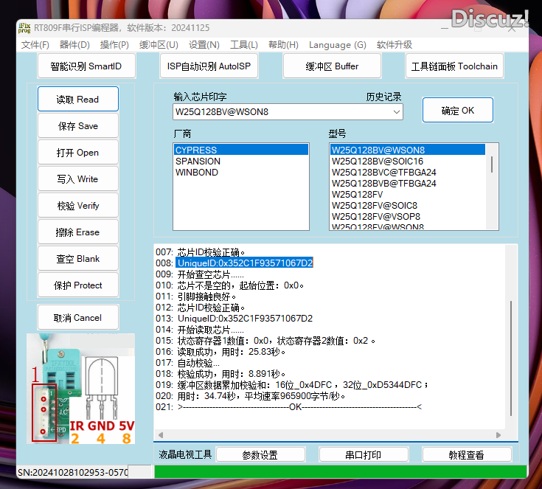Select model W25Q128FV@SOIC8

pos(408,206)
